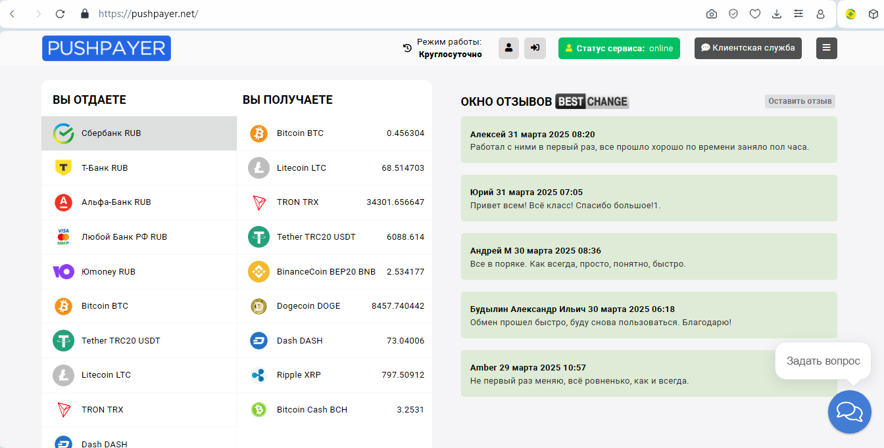Open the cube extensions icon
The width and height of the screenshot is (884, 448).
tap(872, 14)
